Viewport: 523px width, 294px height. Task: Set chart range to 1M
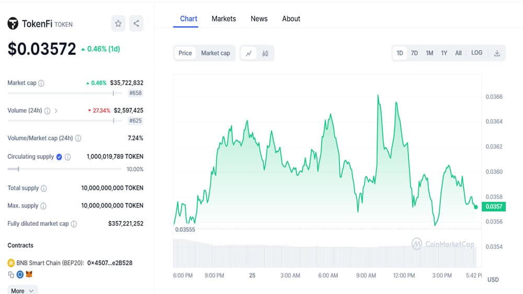(x=429, y=53)
